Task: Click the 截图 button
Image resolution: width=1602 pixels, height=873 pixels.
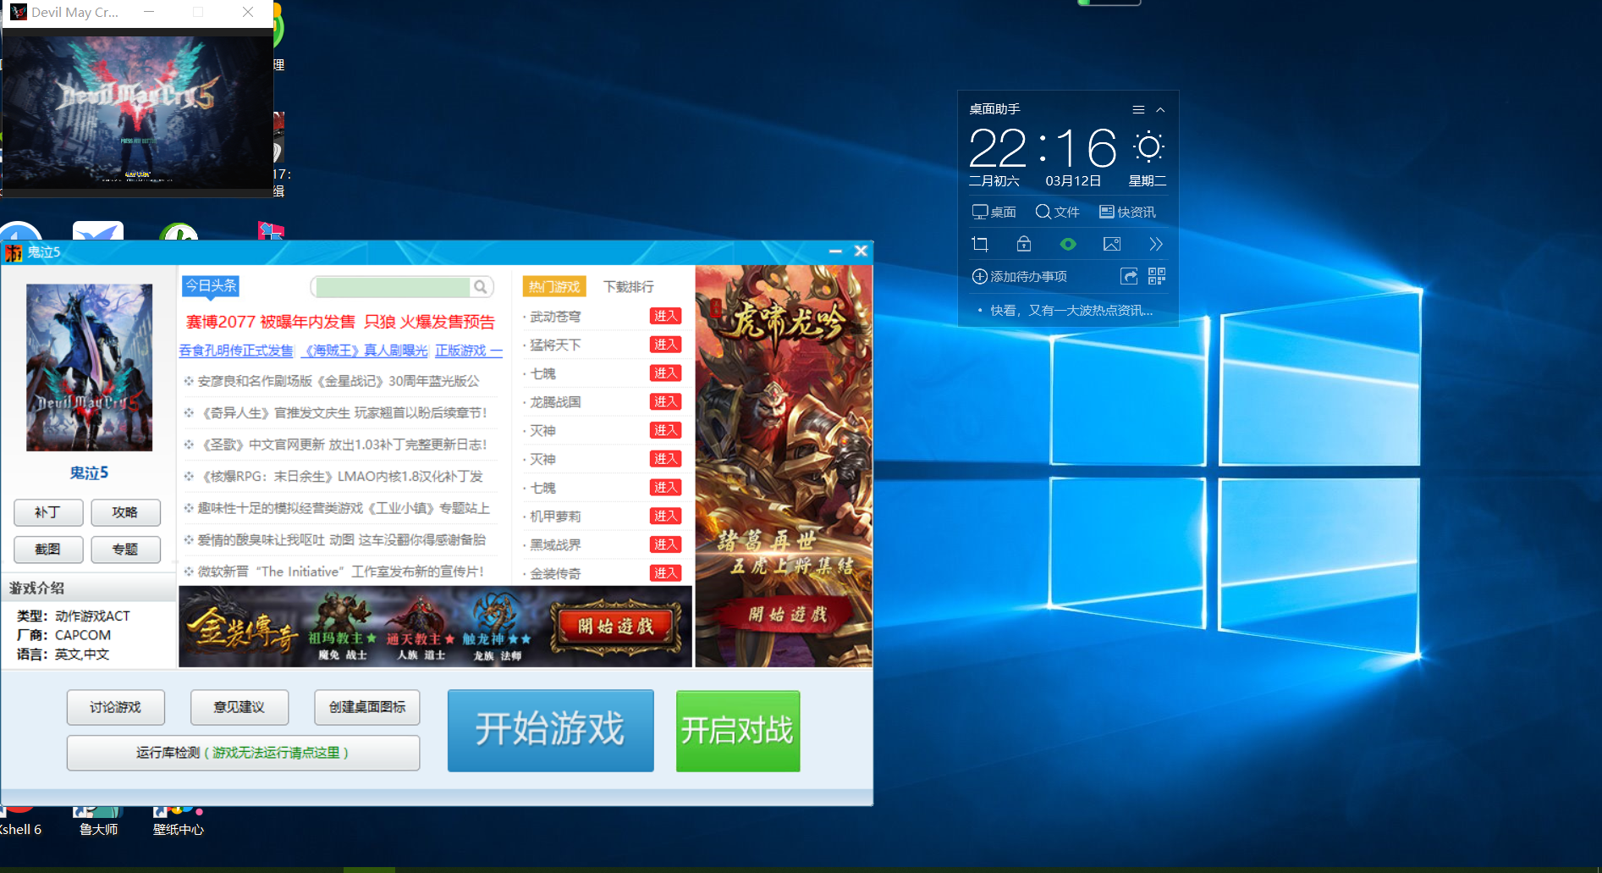Action: (x=48, y=550)
